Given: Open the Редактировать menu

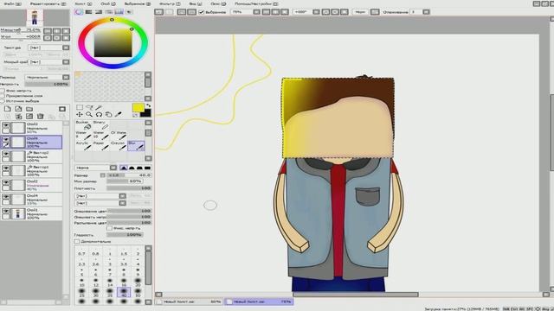Looking at the screenshot, I should click(x=48, y=3).
